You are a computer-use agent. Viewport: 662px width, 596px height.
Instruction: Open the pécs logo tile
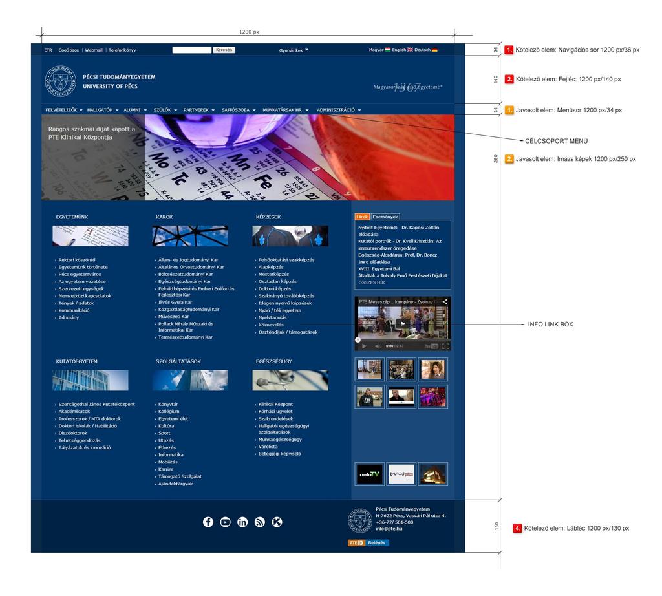point(401,474)
